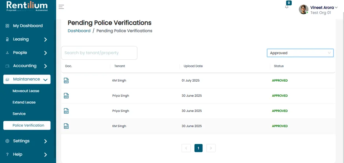Screen dimensions: 344x163
Task: Click the Upload Date column header
Action: (193, 66)
